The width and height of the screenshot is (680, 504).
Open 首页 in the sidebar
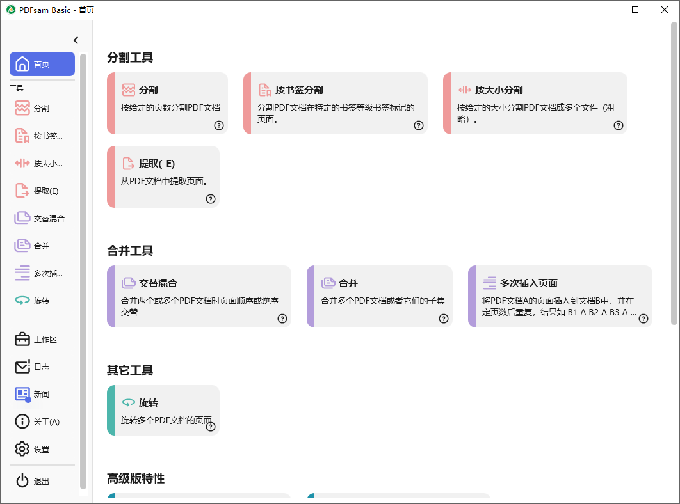pos(42,64)
